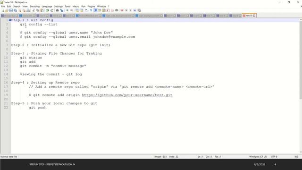Open Find with the binoculars icon

click(x=57, y=10)
